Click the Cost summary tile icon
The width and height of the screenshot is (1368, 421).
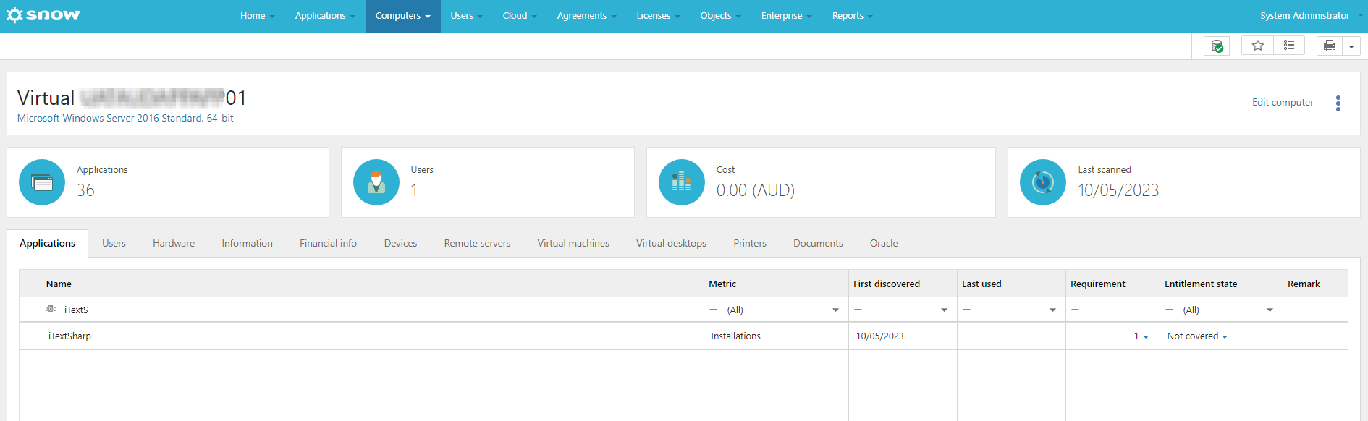click(x=682, y=182)
